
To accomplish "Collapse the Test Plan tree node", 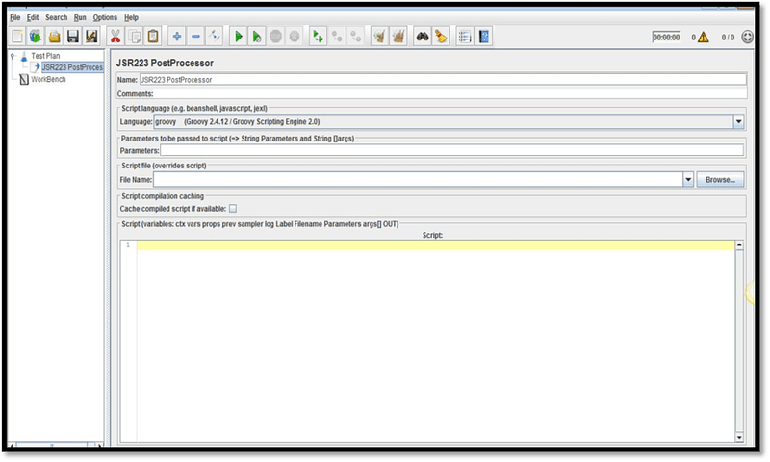I will click(x=12, y=56).
